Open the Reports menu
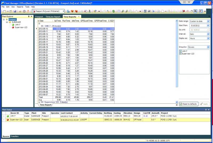This screenshot has width=213, height=143. tap(20, 7)
